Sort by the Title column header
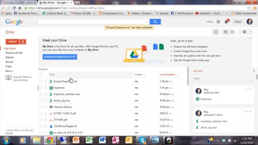This screenshot has width=258, height=145. tap(52, 75)
